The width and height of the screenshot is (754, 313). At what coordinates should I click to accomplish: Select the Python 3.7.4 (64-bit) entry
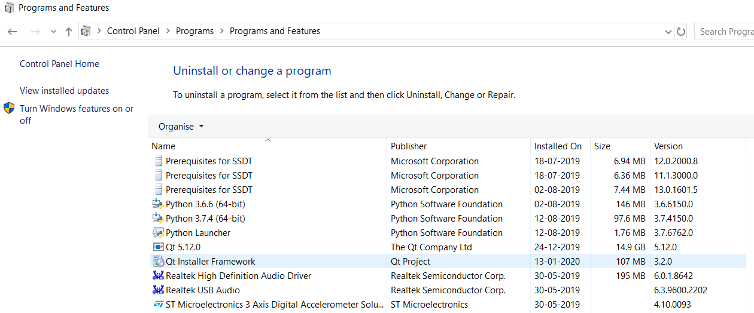449,219
